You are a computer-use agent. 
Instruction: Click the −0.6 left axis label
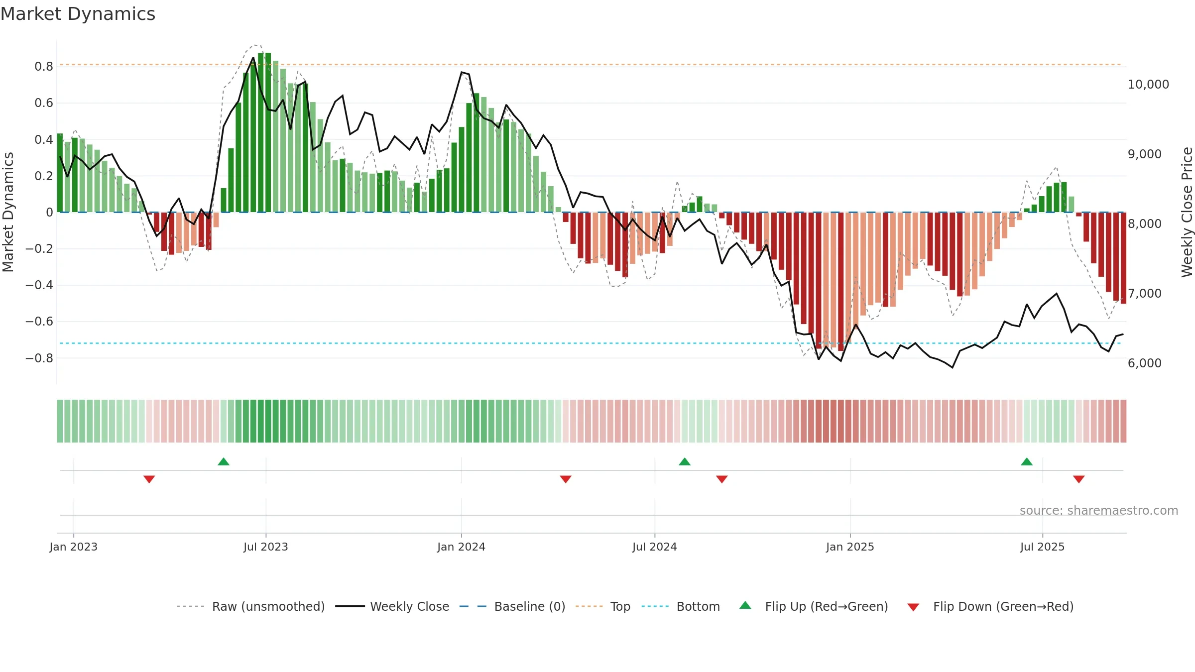pyautogui.click(x=39, y=322)
